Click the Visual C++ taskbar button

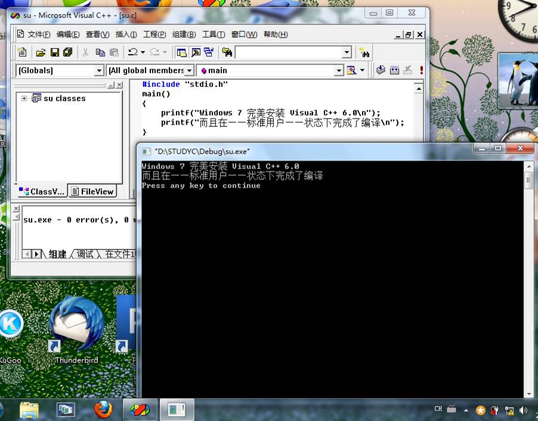(x=140, y=410)
